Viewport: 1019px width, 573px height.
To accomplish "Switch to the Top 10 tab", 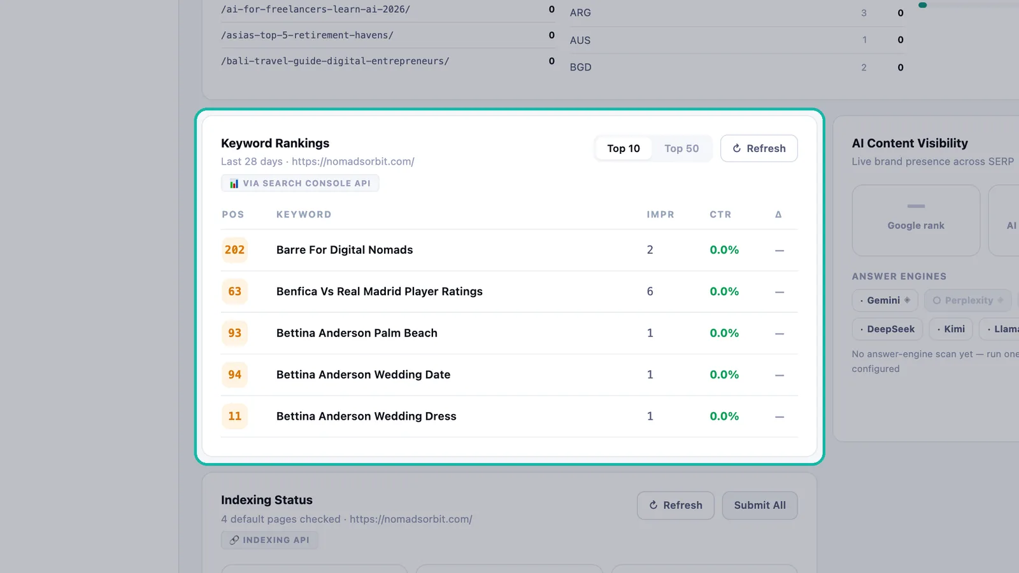I will [624, 148].
